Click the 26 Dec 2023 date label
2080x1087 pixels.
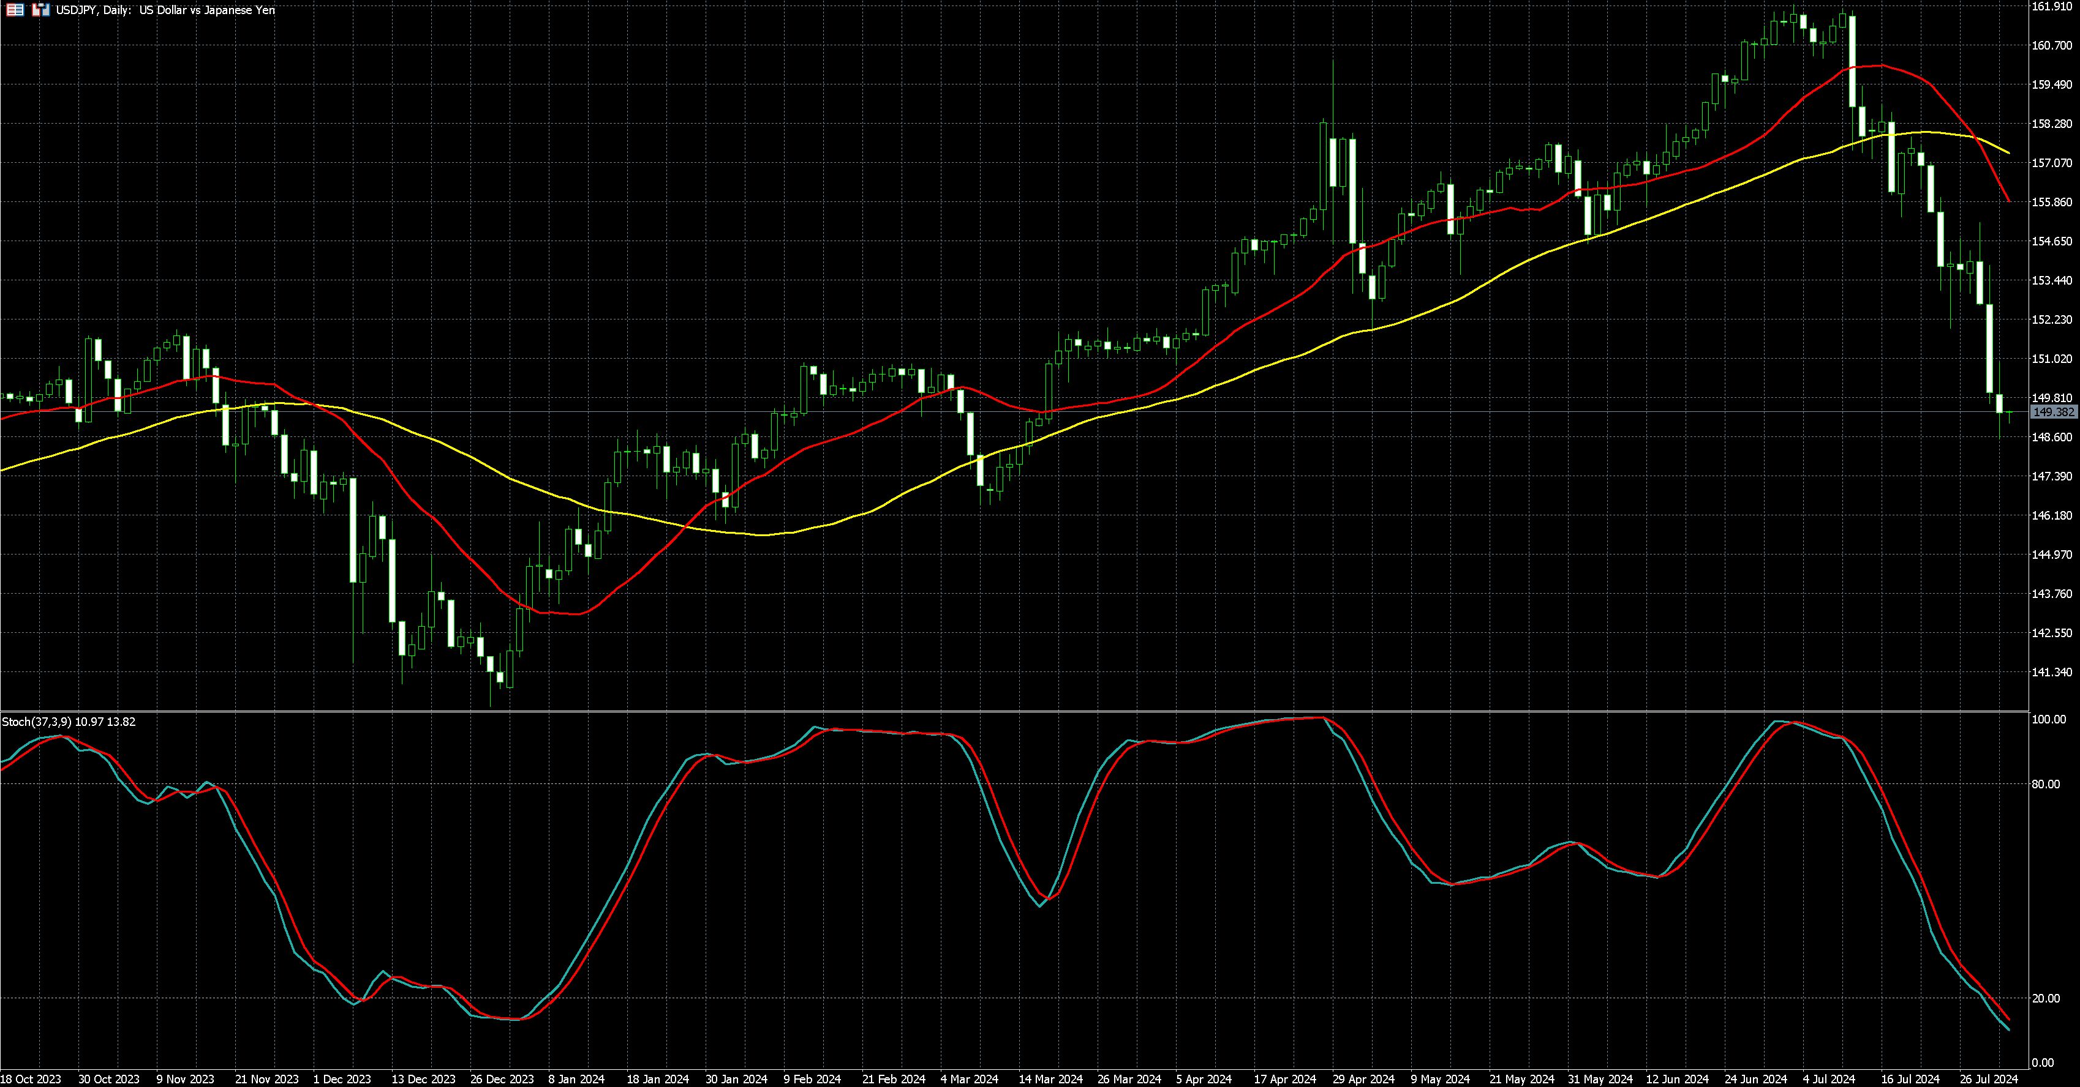click(x=502, y=1079)
